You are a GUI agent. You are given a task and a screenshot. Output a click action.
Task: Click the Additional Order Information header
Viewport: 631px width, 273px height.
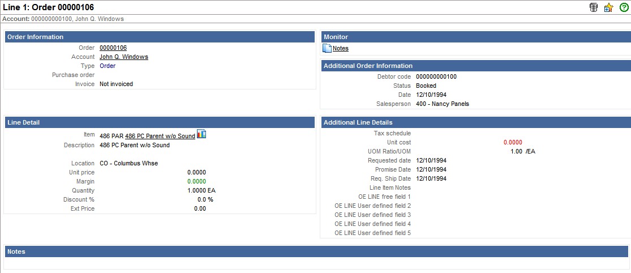click(475, 66)
